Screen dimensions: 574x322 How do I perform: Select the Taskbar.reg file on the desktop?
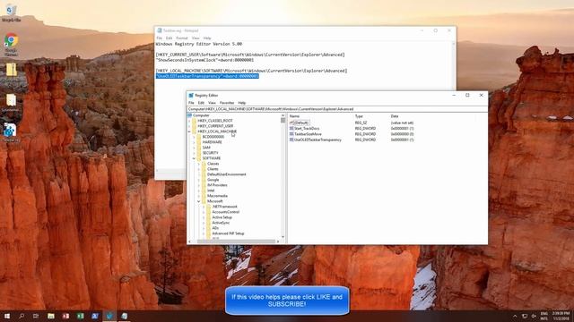click(x=11, y=131)
